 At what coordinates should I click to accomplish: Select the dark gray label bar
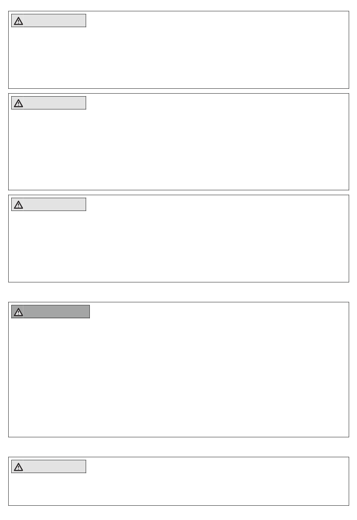(x=56, y=312)
